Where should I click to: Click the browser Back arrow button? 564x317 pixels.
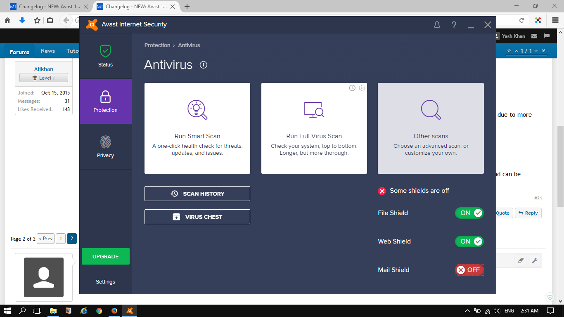(x=66, y=20)
